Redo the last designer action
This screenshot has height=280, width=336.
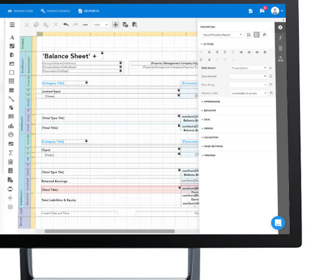[x=75, y=25]
